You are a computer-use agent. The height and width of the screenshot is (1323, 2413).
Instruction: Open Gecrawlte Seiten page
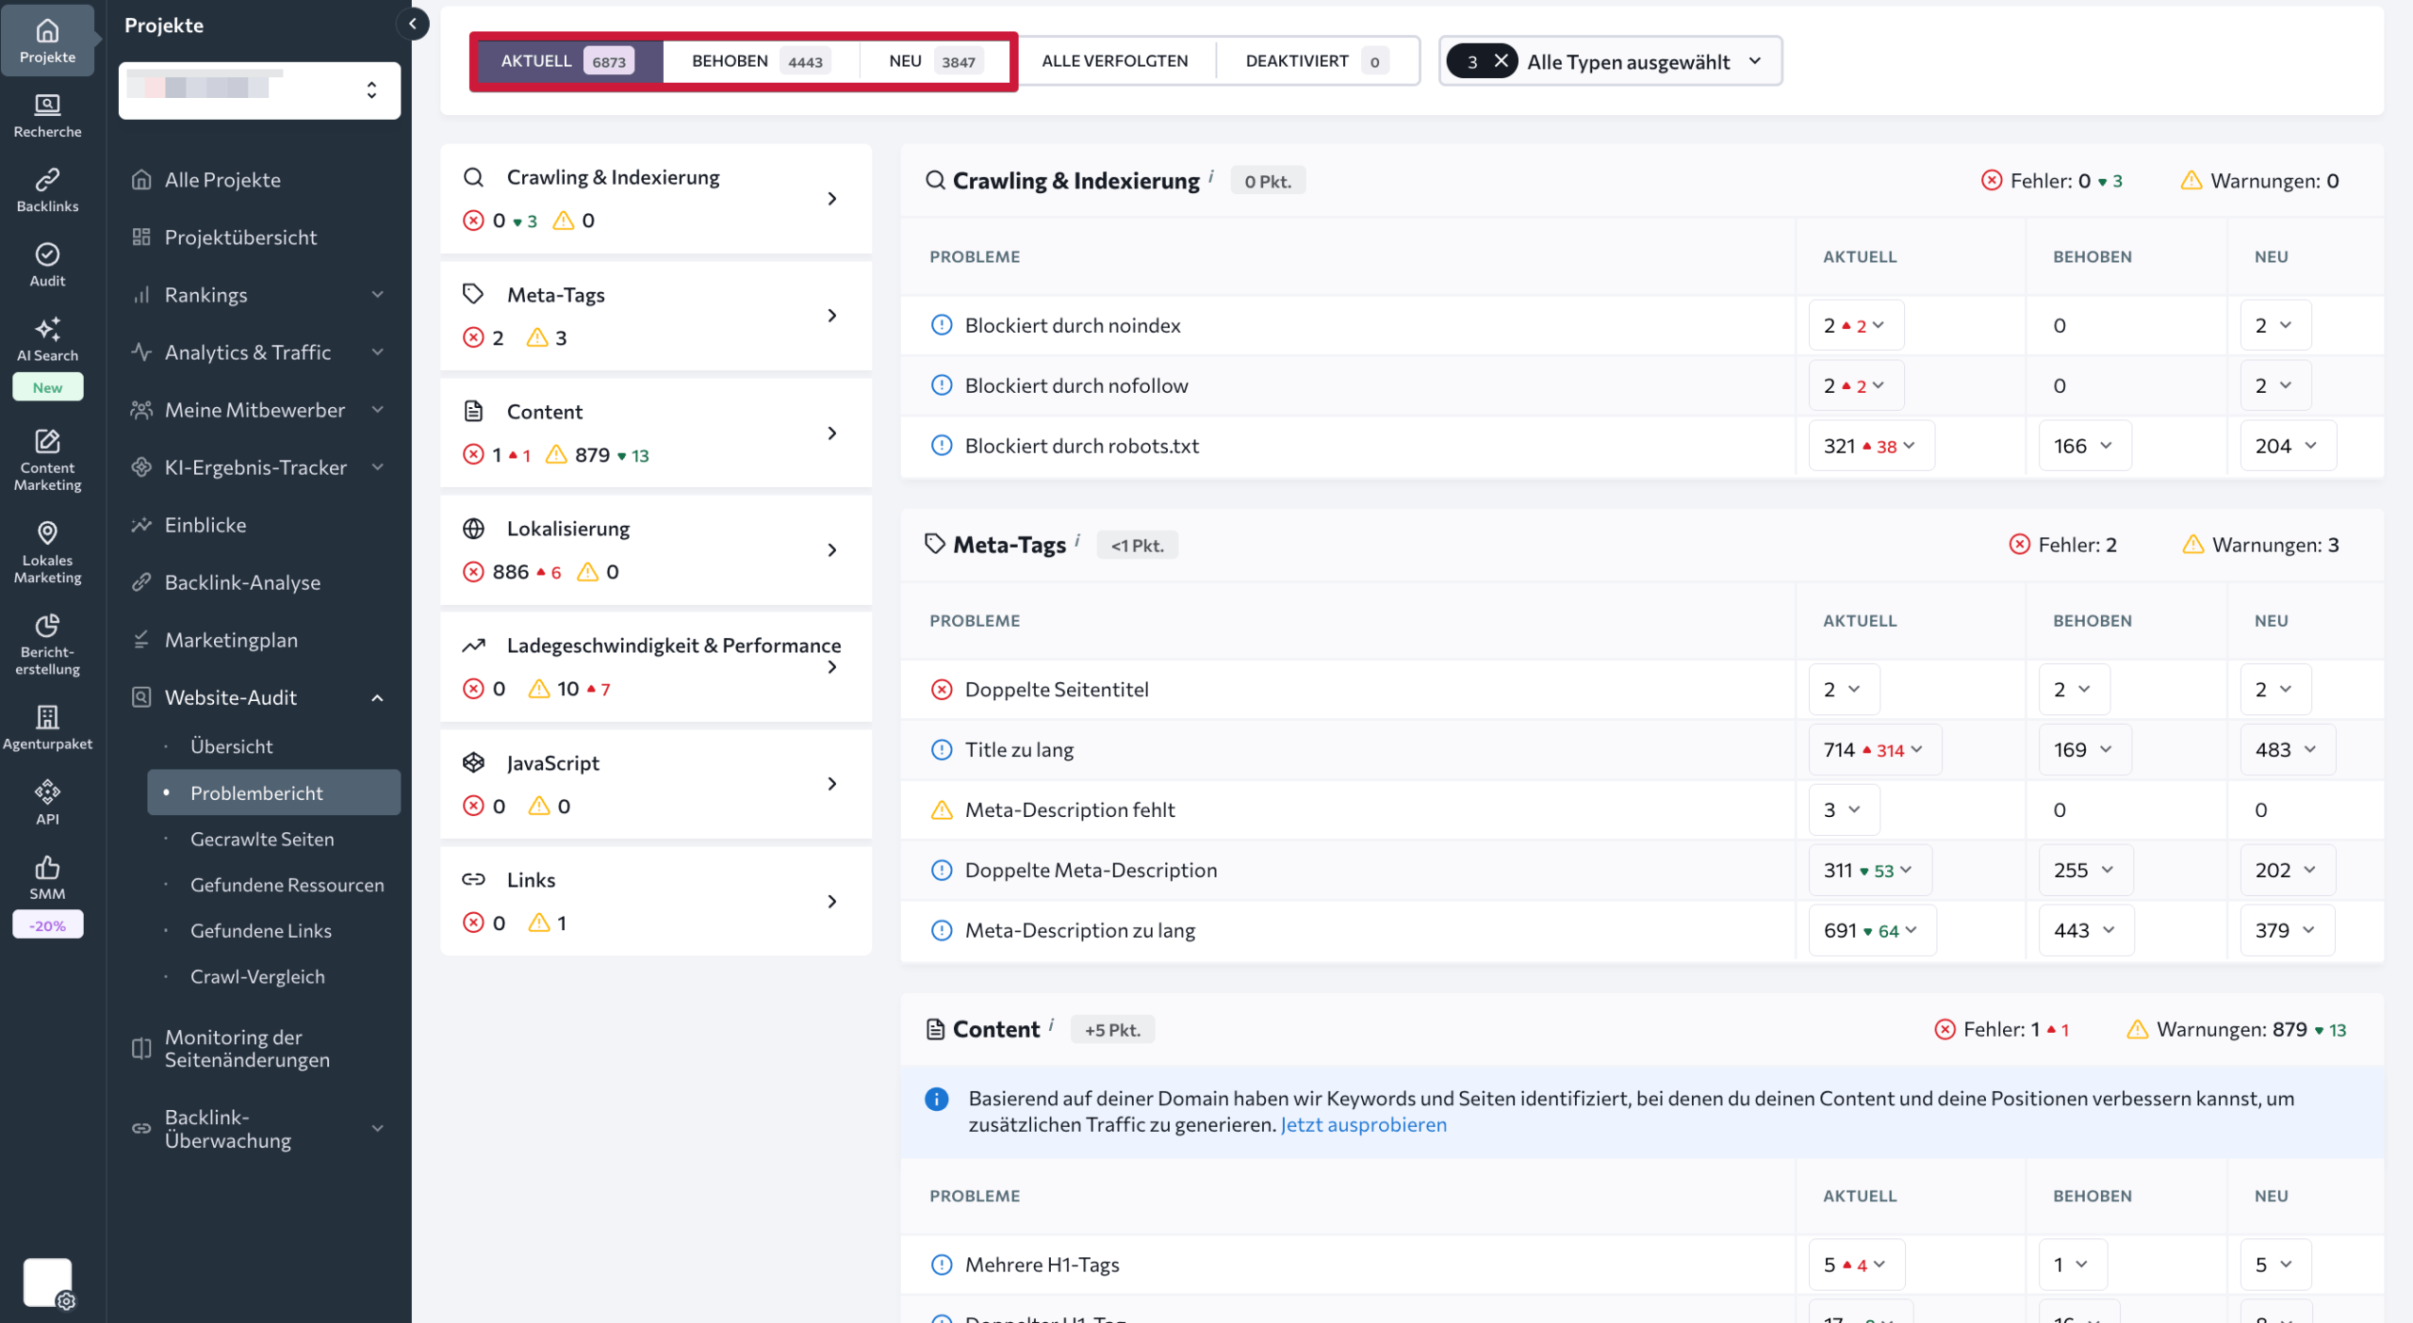262,839
